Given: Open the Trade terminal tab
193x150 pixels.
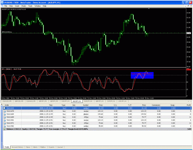Looking at the screenshot, I should click(x=7, y=147).
